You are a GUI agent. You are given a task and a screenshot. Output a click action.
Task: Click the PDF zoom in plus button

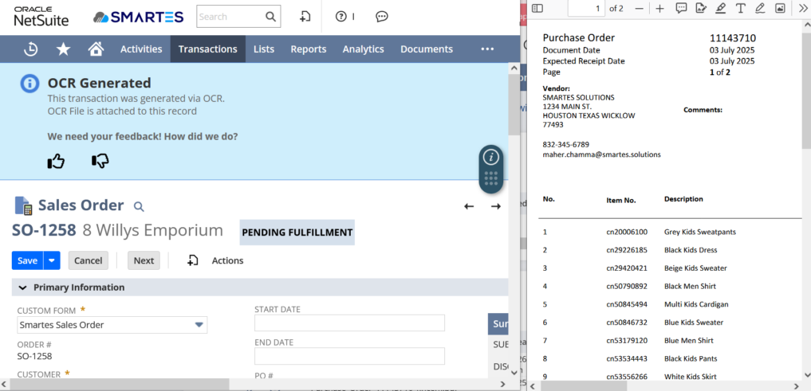(x=659, y=8)
